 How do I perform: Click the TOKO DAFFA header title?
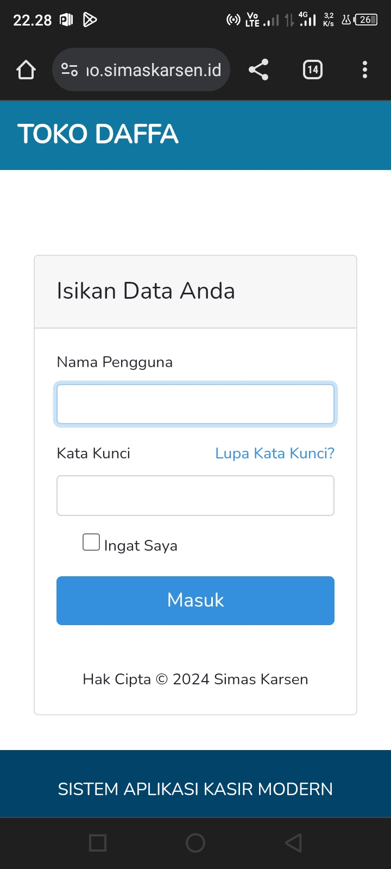pyautogui.click(x=98, y=134)
